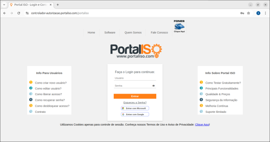Open the Home menu item

[91, 33]
